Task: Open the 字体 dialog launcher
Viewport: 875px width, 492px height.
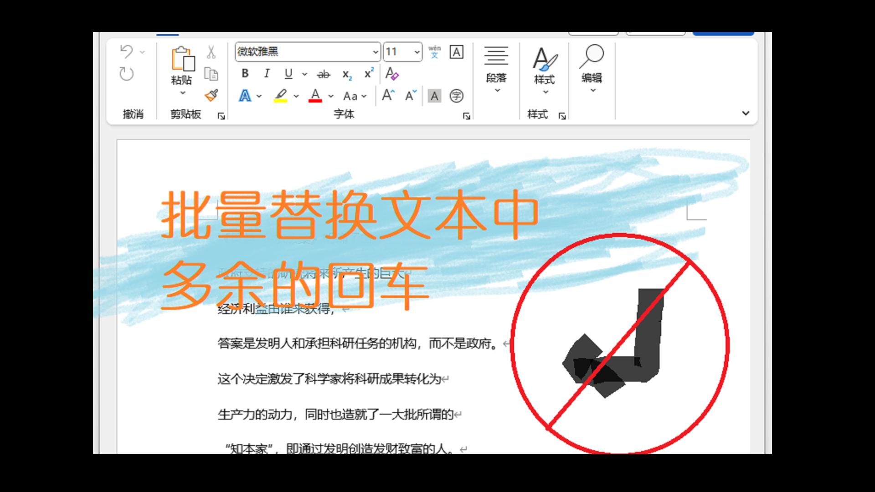Action: [467, 116]
